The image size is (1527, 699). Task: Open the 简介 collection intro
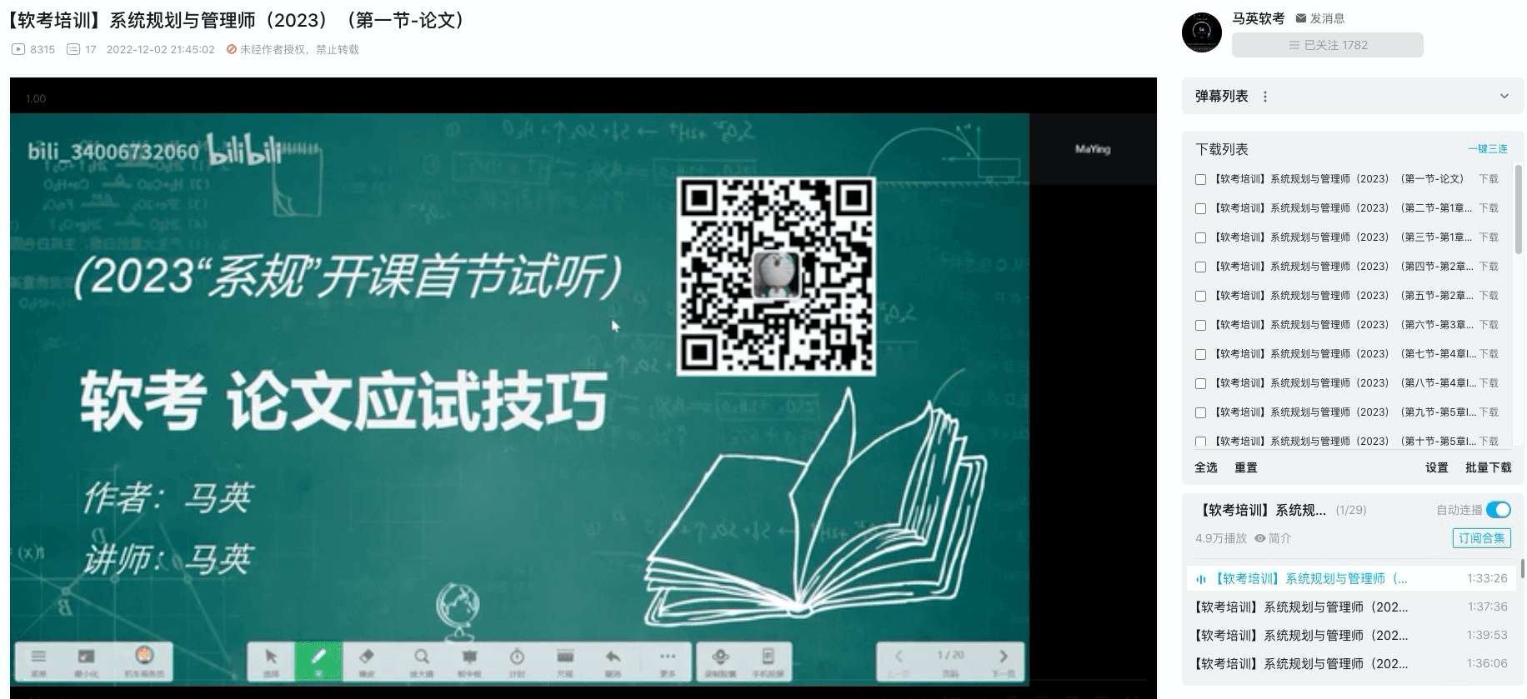(x=1279, y=538)
